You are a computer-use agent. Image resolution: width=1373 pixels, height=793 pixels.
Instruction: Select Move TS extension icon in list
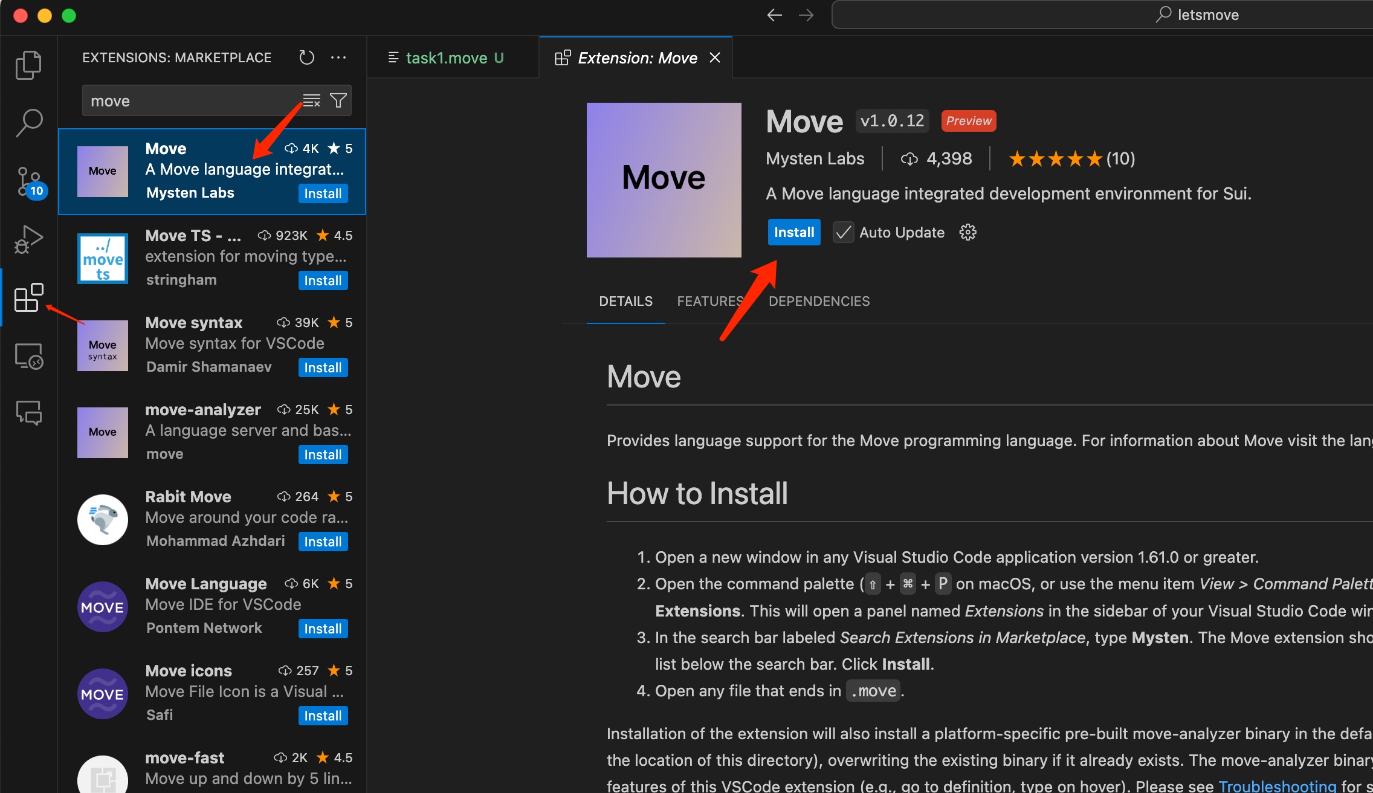click(103, 259)
